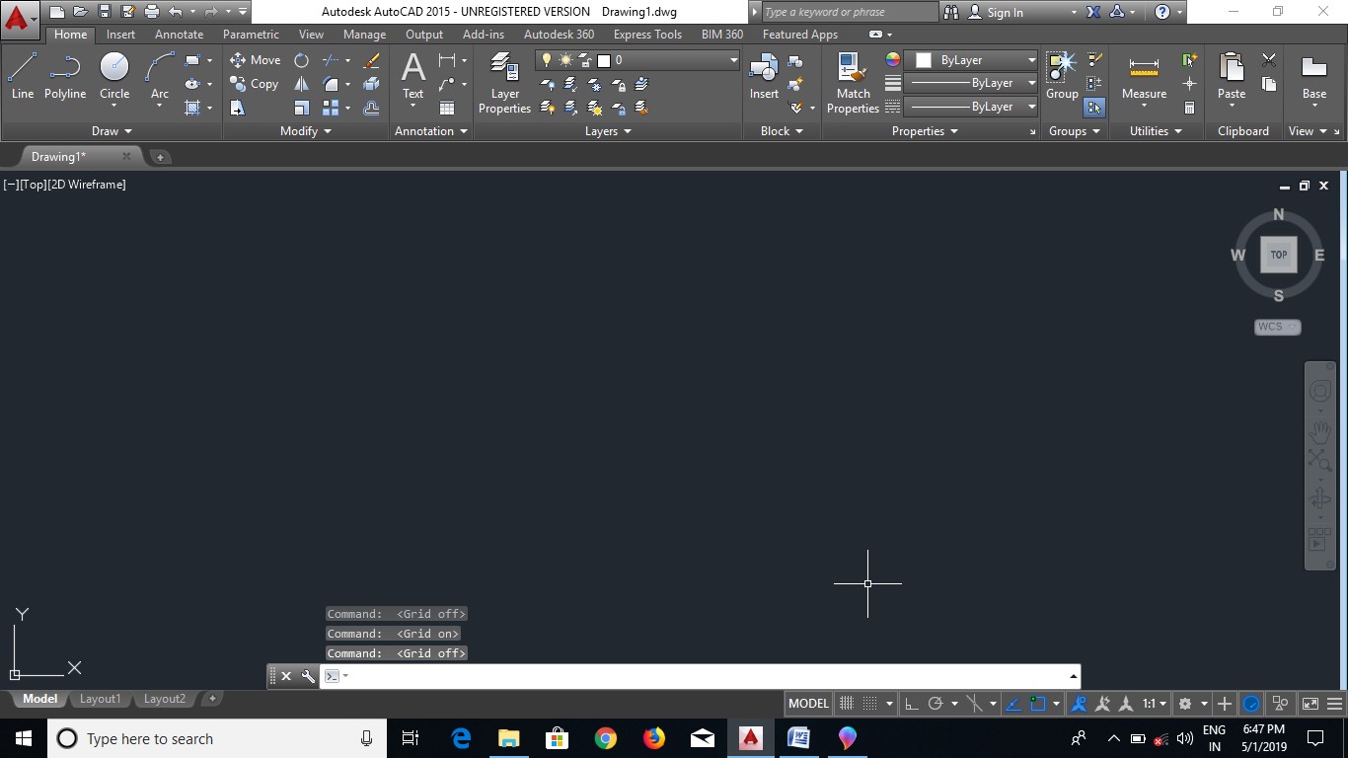1348x758 pixels.
Task: Open the AutoCAD application menu
Action: 20,20
